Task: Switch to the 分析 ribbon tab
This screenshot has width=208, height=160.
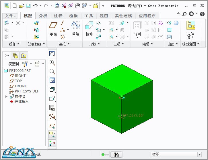Action: point(43,16)
